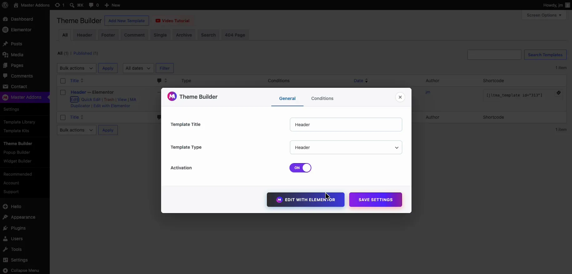
Task: Switch to 404 Page tab
Action: [235, 35]
